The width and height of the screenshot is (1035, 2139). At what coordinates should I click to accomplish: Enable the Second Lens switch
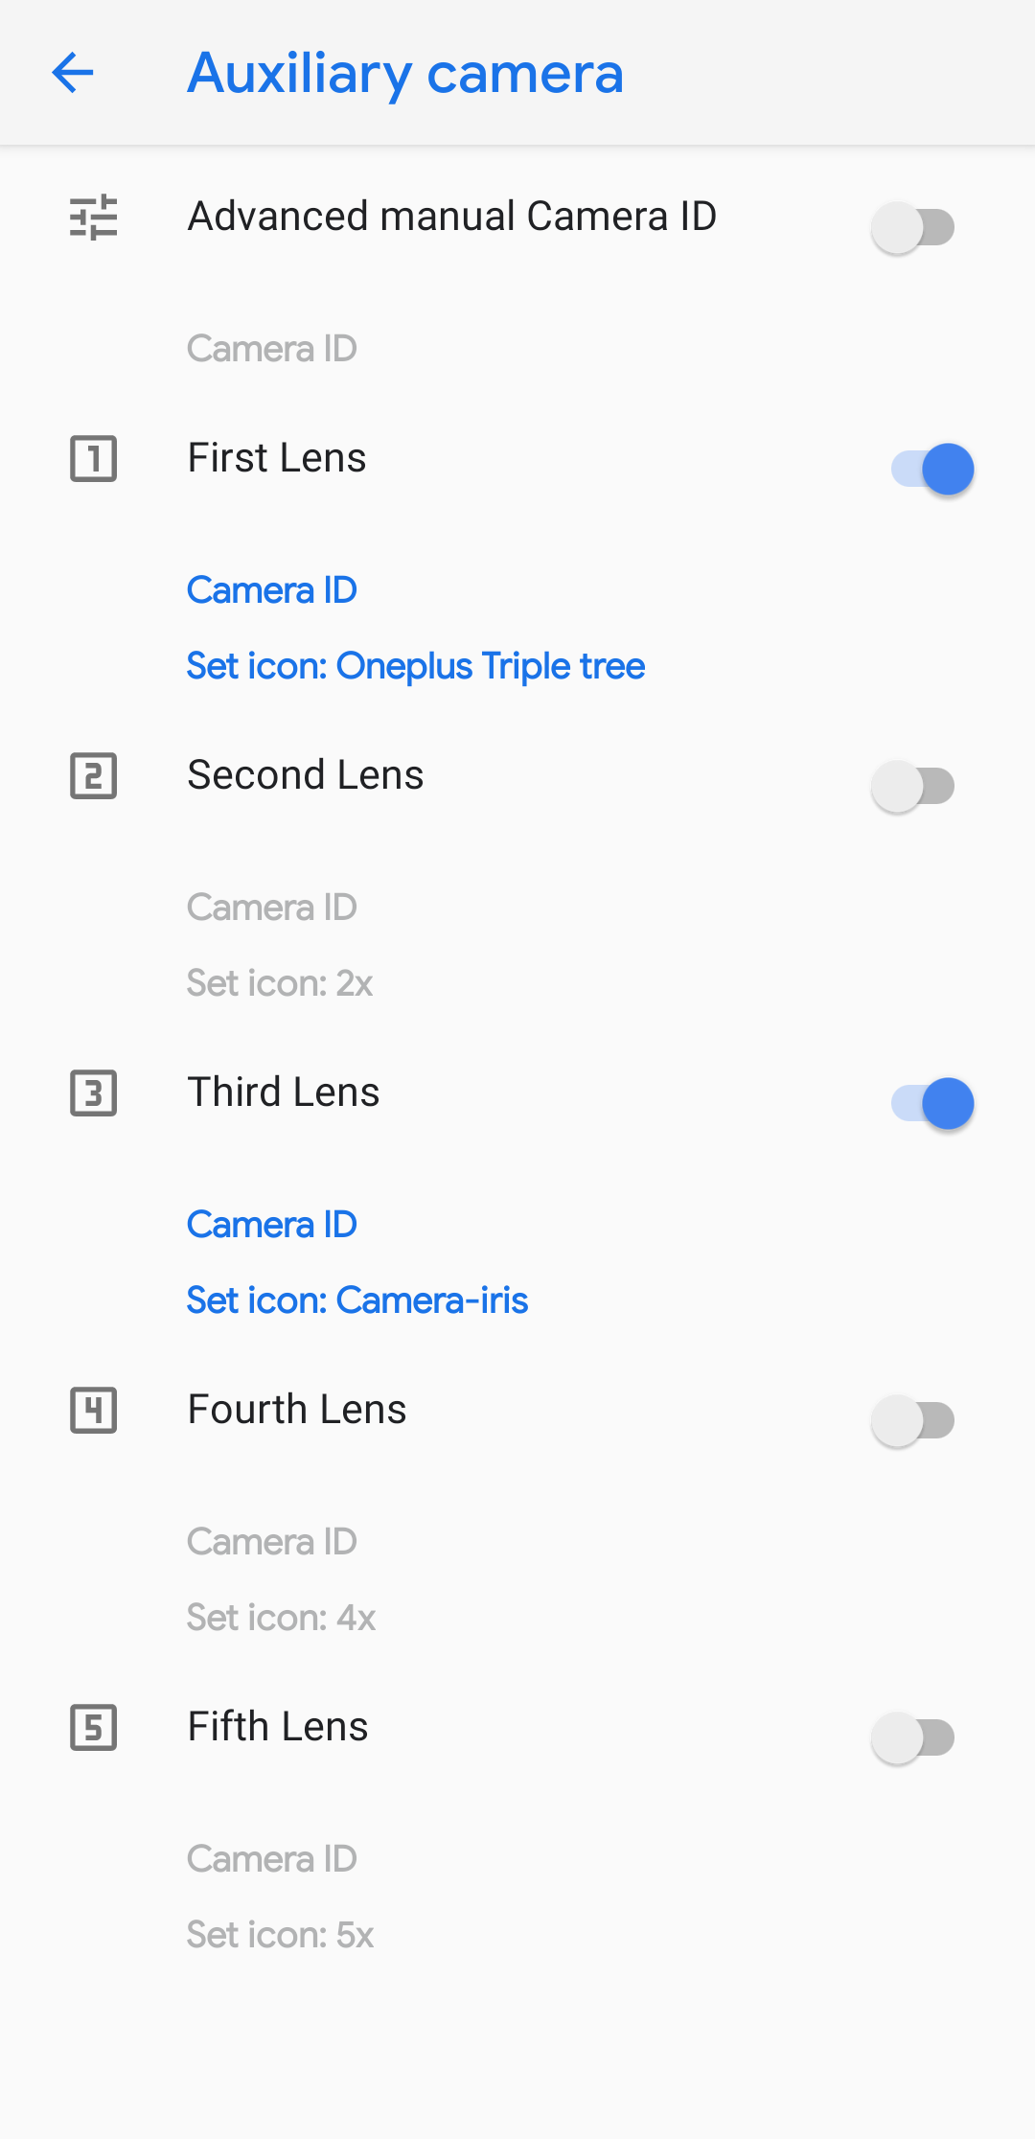[x=913, y=786]
